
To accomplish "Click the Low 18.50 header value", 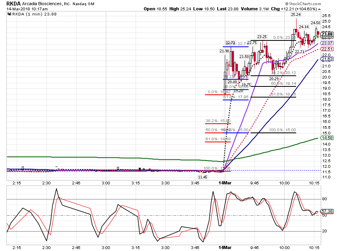I will point(204,9).
